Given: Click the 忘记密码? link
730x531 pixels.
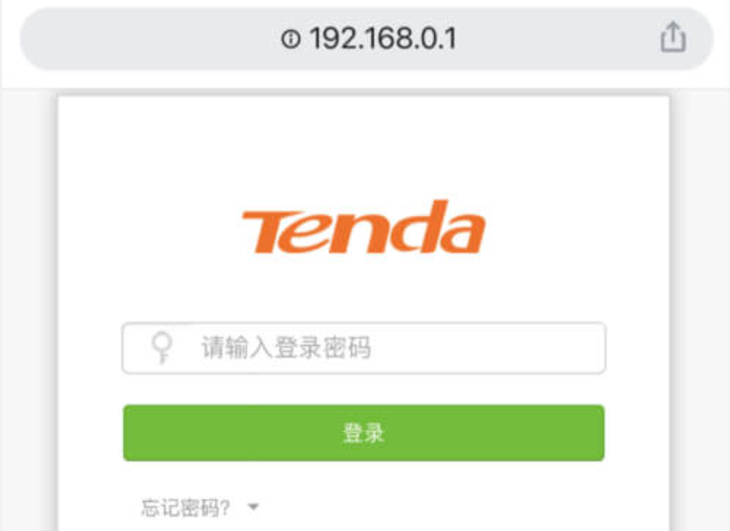Looking at the screenshot, I should pos(186,508).
